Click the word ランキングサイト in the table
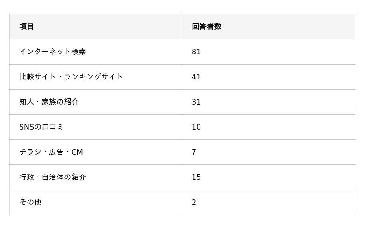This screenshot has width=373, height=229. click(93, 77)
